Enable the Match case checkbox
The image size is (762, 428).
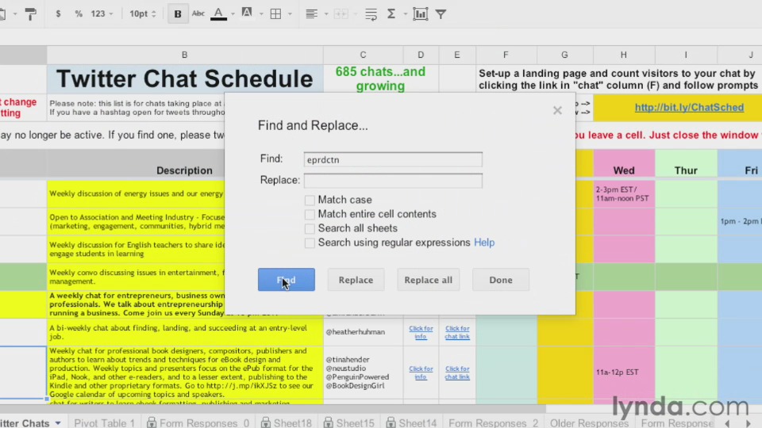point(310,201)
